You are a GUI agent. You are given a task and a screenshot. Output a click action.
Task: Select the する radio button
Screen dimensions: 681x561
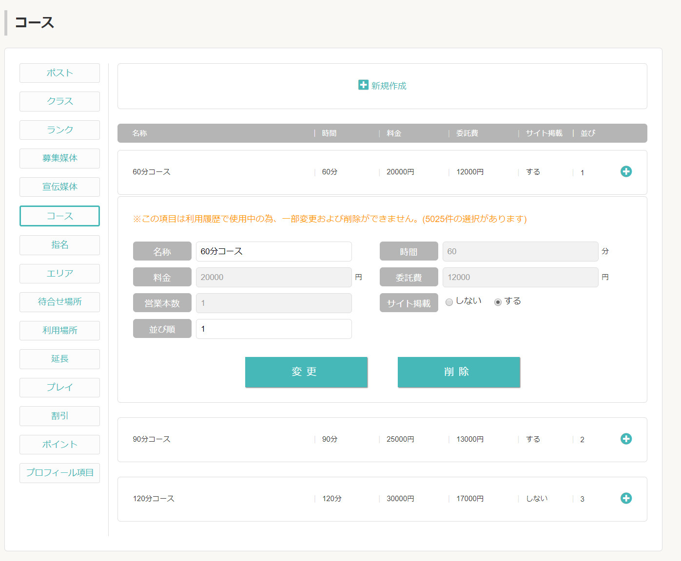coord(498,302)
